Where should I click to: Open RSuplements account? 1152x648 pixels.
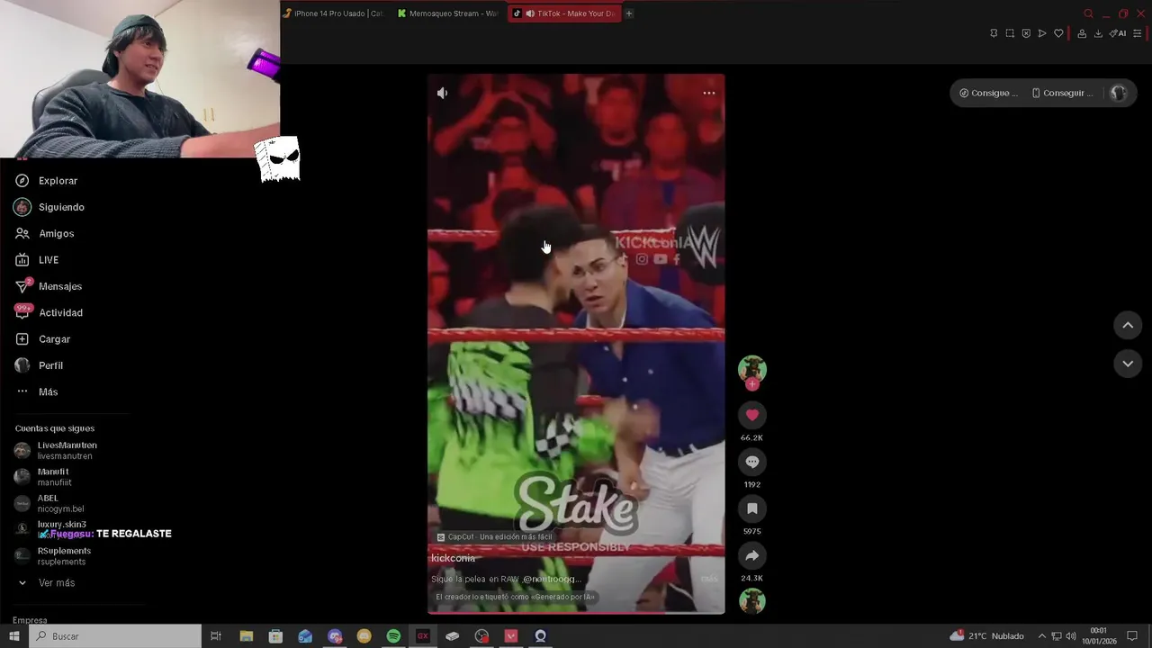pos(53,556)
